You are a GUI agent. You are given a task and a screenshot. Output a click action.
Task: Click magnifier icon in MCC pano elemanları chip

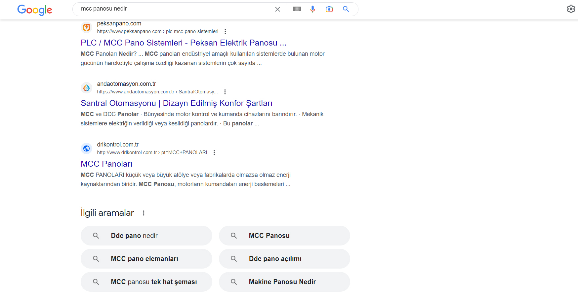(x=96, y=259)
